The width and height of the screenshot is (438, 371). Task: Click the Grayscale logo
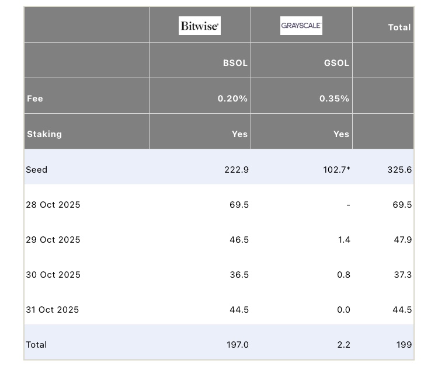click(301, 26)
